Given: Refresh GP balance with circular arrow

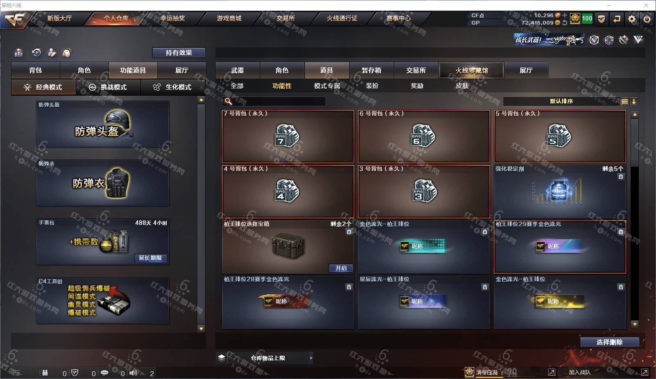Looking at the screenshot, I should 565,23.
